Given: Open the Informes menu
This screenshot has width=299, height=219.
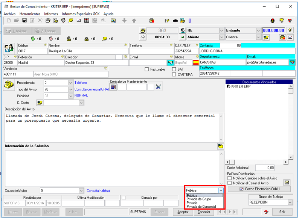Looking at the screenshot, I should tap(51, 14).
